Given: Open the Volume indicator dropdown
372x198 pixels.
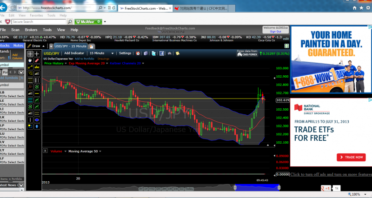Looking at the screenshot, I should tap(65, 151).
